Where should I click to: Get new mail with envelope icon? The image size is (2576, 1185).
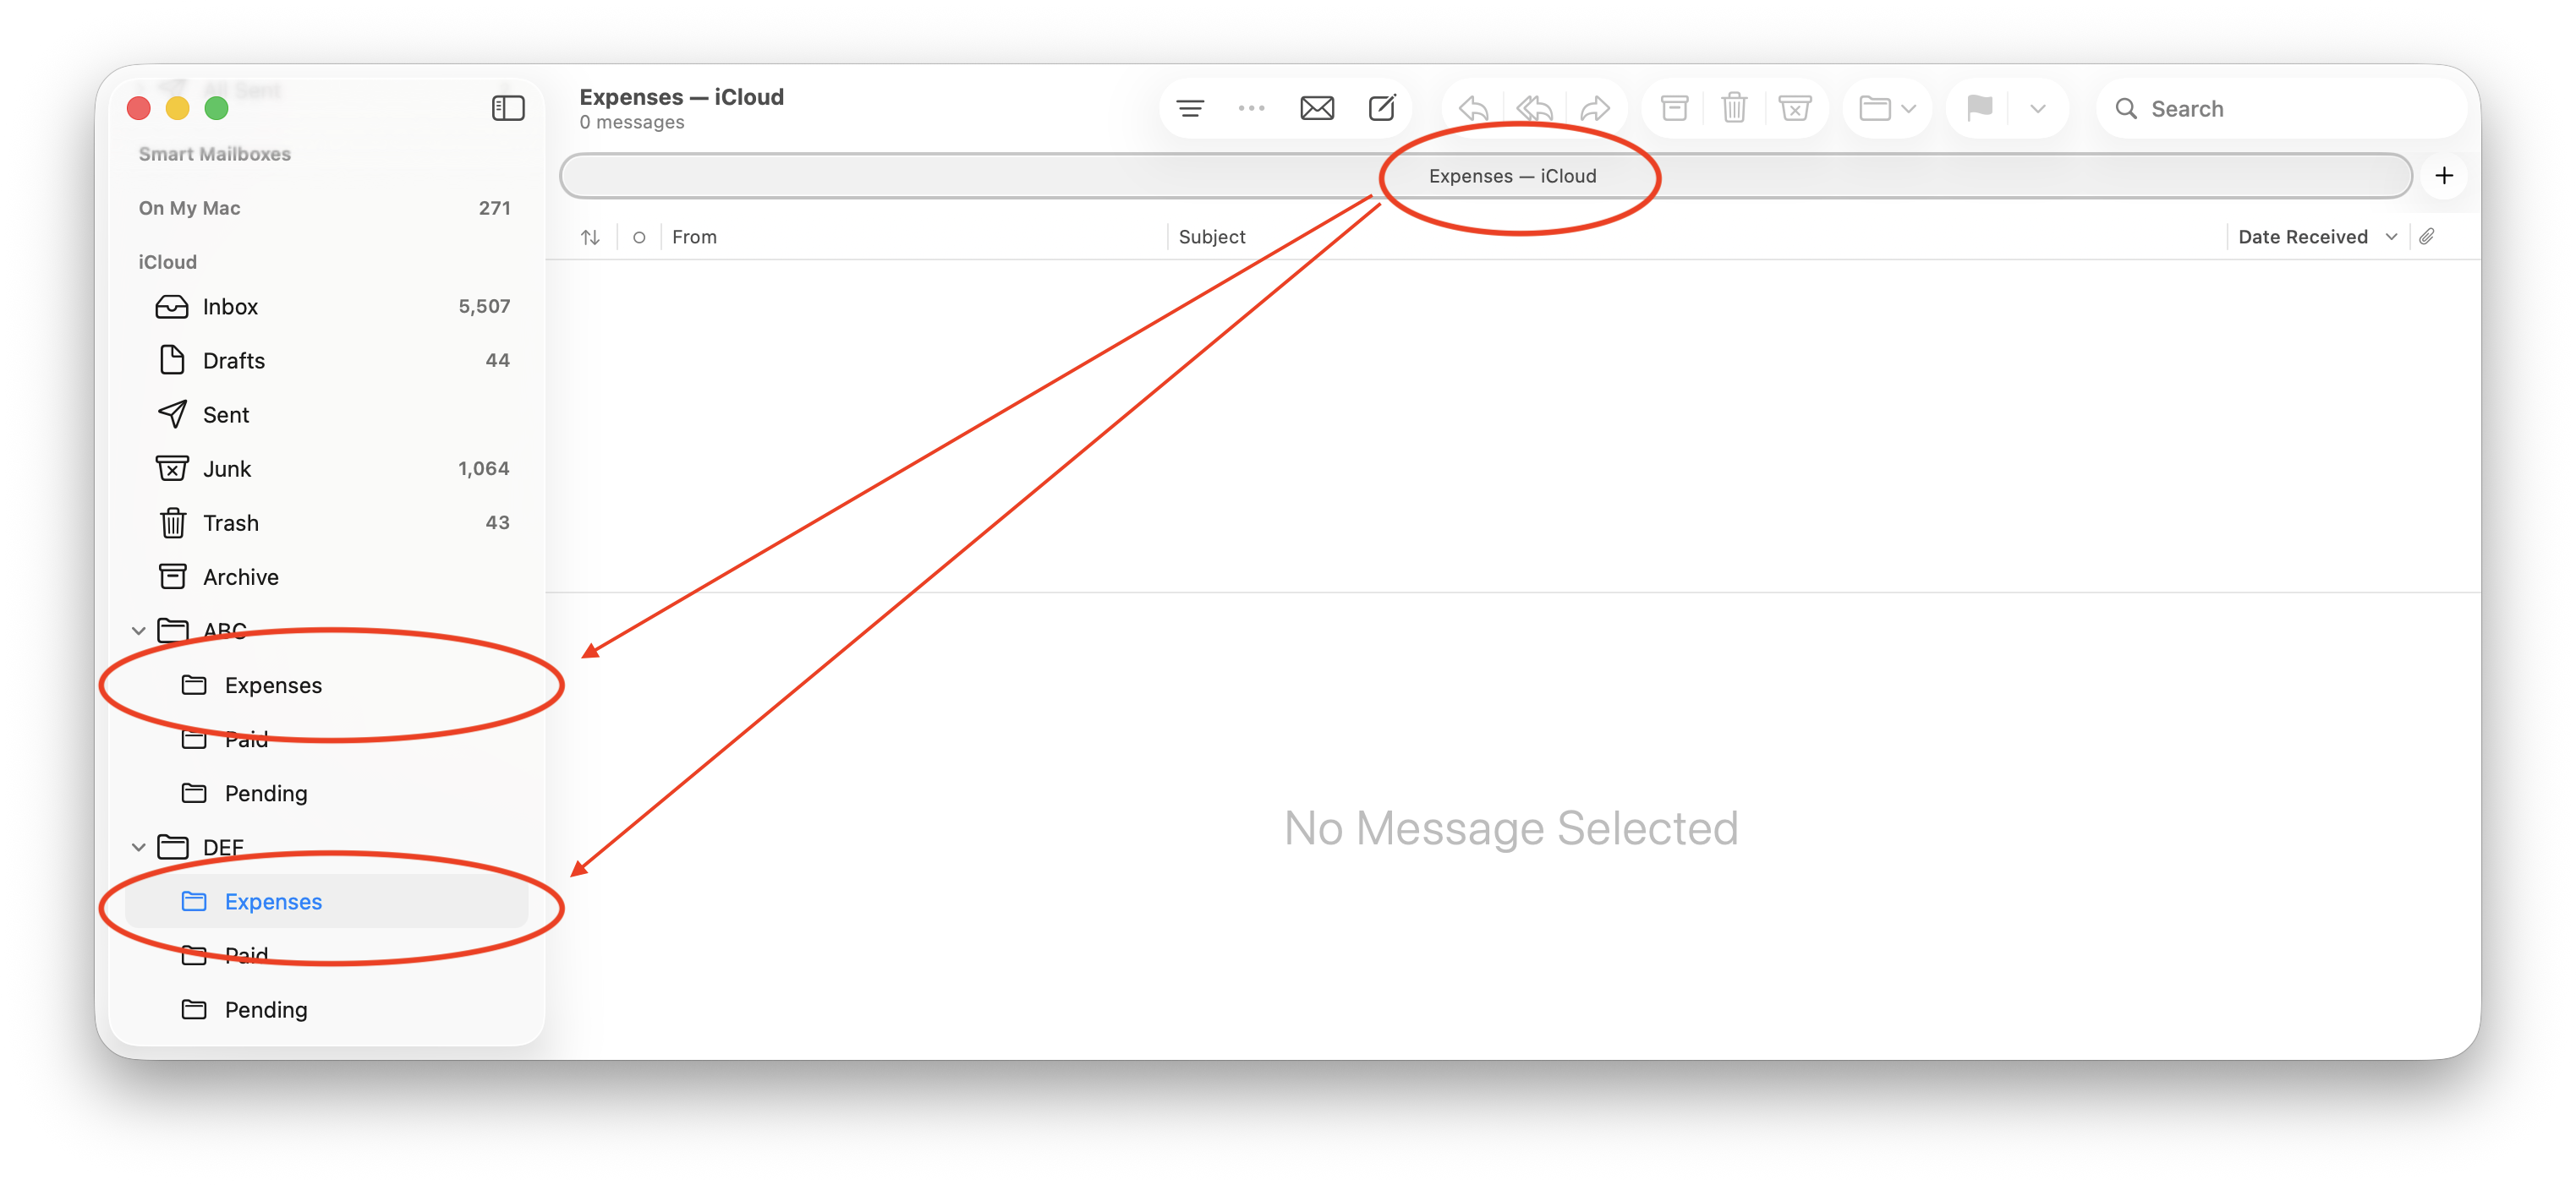(x=1317, y=108)
